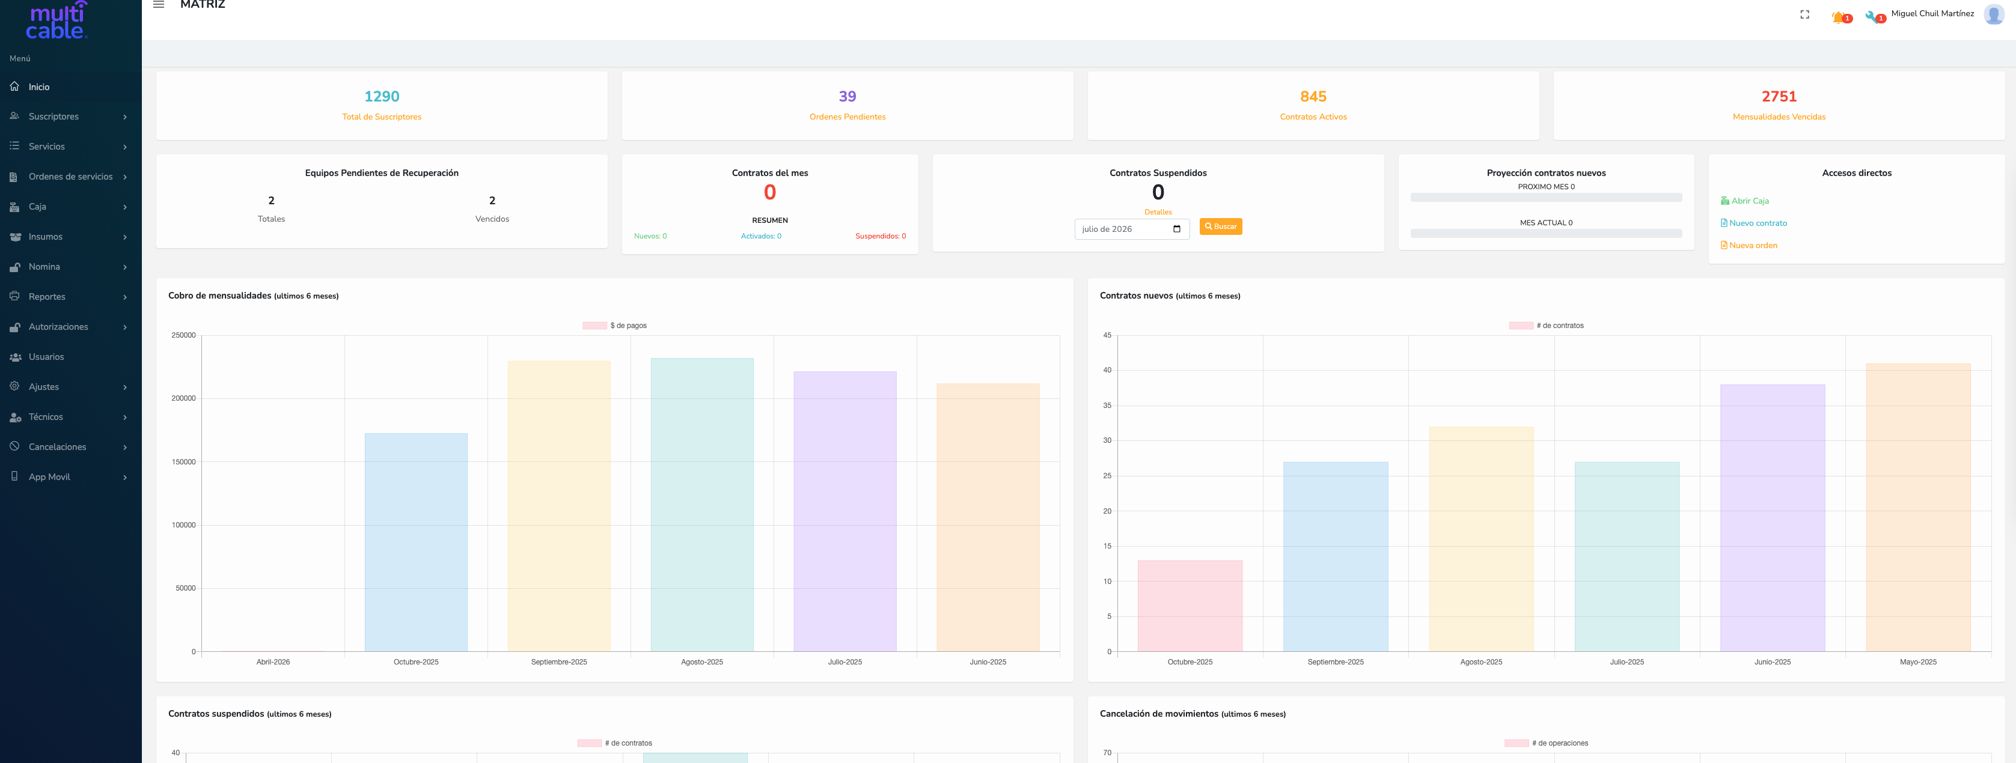The height and width of the screenshot is (763, 2016).
Task: Toggle '# de contratos' legend in Contratos nuevos
Action: pyautogui.click(x=1545, y=326)
